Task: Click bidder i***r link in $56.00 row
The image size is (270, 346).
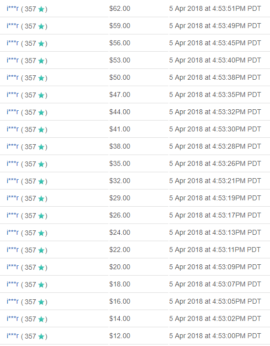Action: [13, 43]
